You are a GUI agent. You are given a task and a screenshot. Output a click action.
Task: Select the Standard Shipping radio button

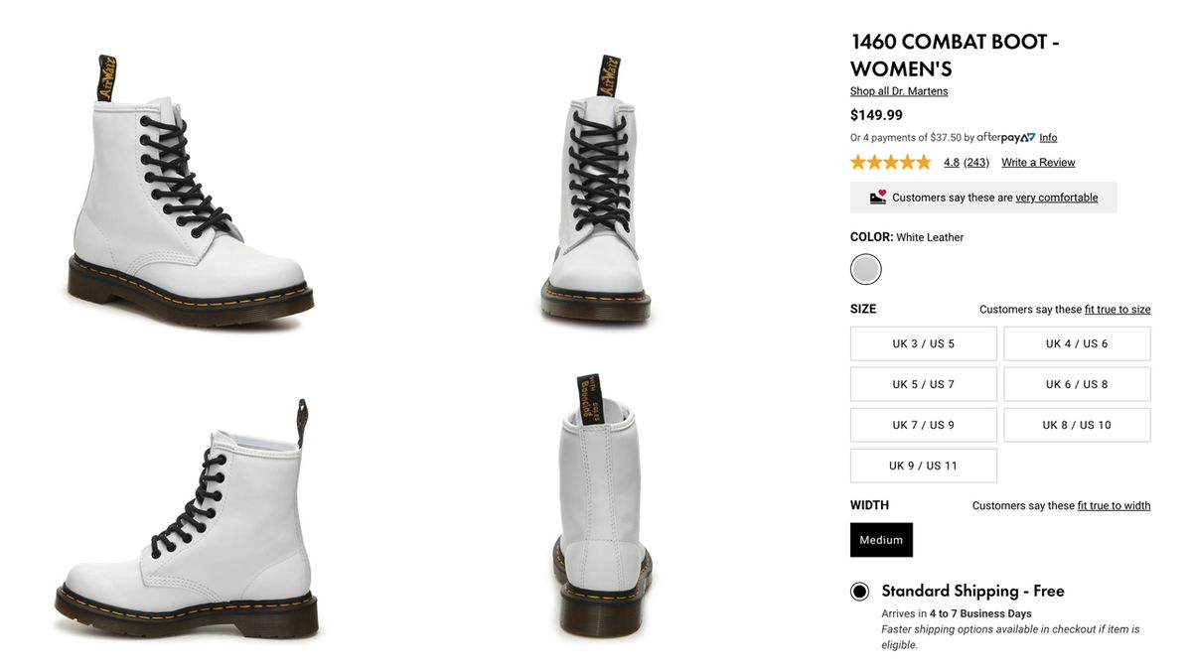tap(858, 591)
